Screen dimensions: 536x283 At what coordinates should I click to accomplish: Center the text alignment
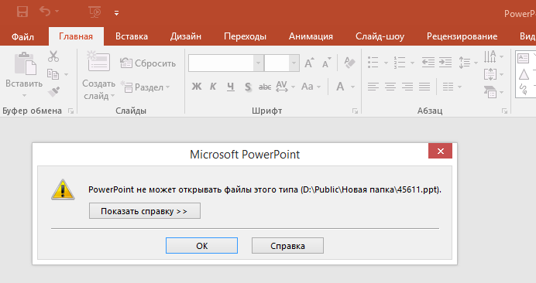[x=390, y=87]
